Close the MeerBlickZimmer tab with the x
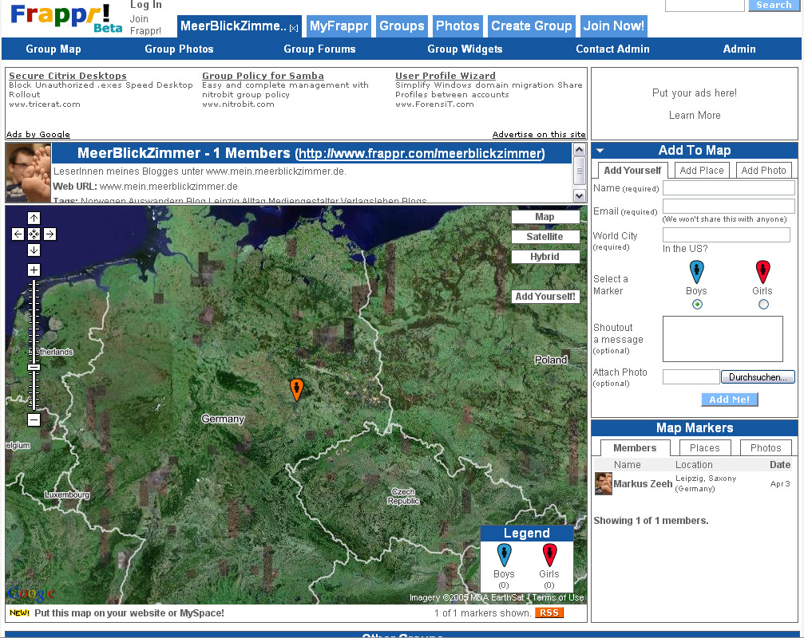Image resolution: width=804 pixels, height=638 pixels. 294,28
